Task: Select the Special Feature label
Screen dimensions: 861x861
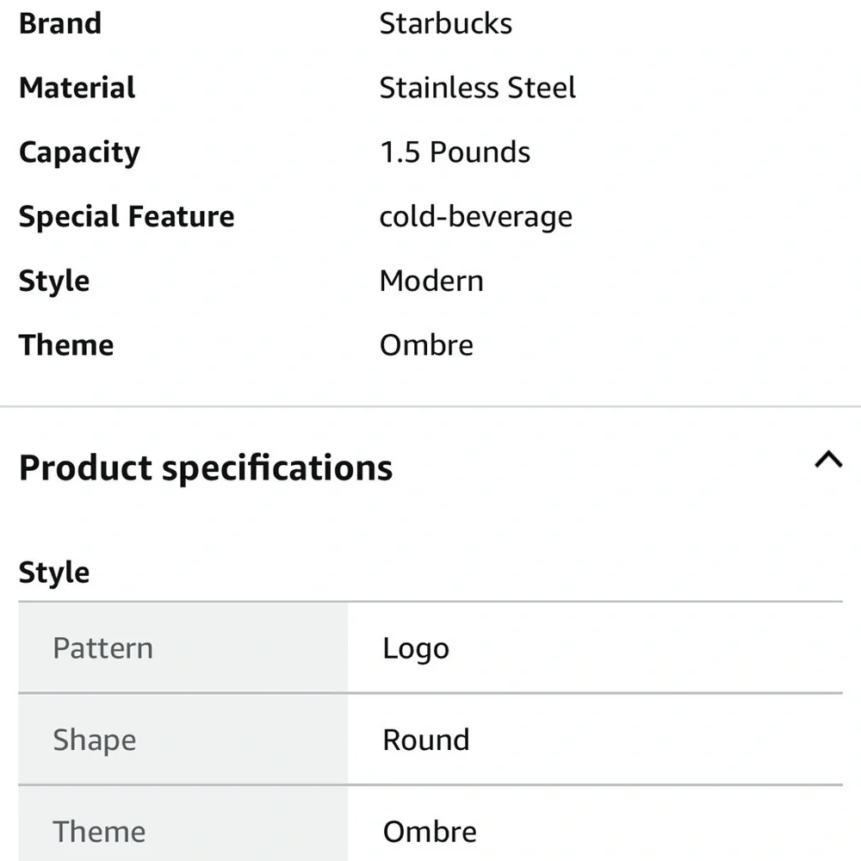Action: click(127, 217)
